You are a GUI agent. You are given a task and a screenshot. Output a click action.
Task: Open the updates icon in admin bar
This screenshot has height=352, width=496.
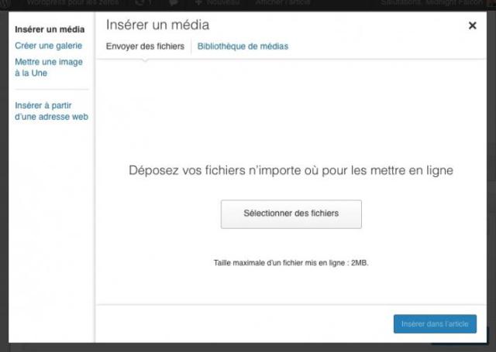click(142, 4)
